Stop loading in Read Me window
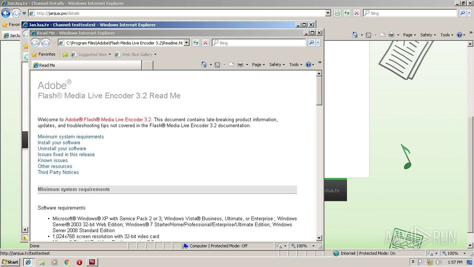474x267 pixels. [x=206, y=43]
